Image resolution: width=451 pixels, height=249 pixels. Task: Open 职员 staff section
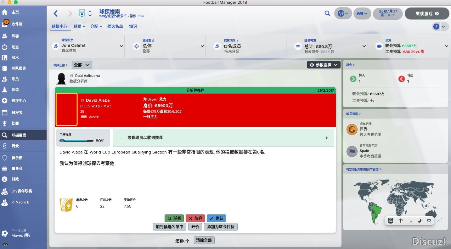coord(23,79)
